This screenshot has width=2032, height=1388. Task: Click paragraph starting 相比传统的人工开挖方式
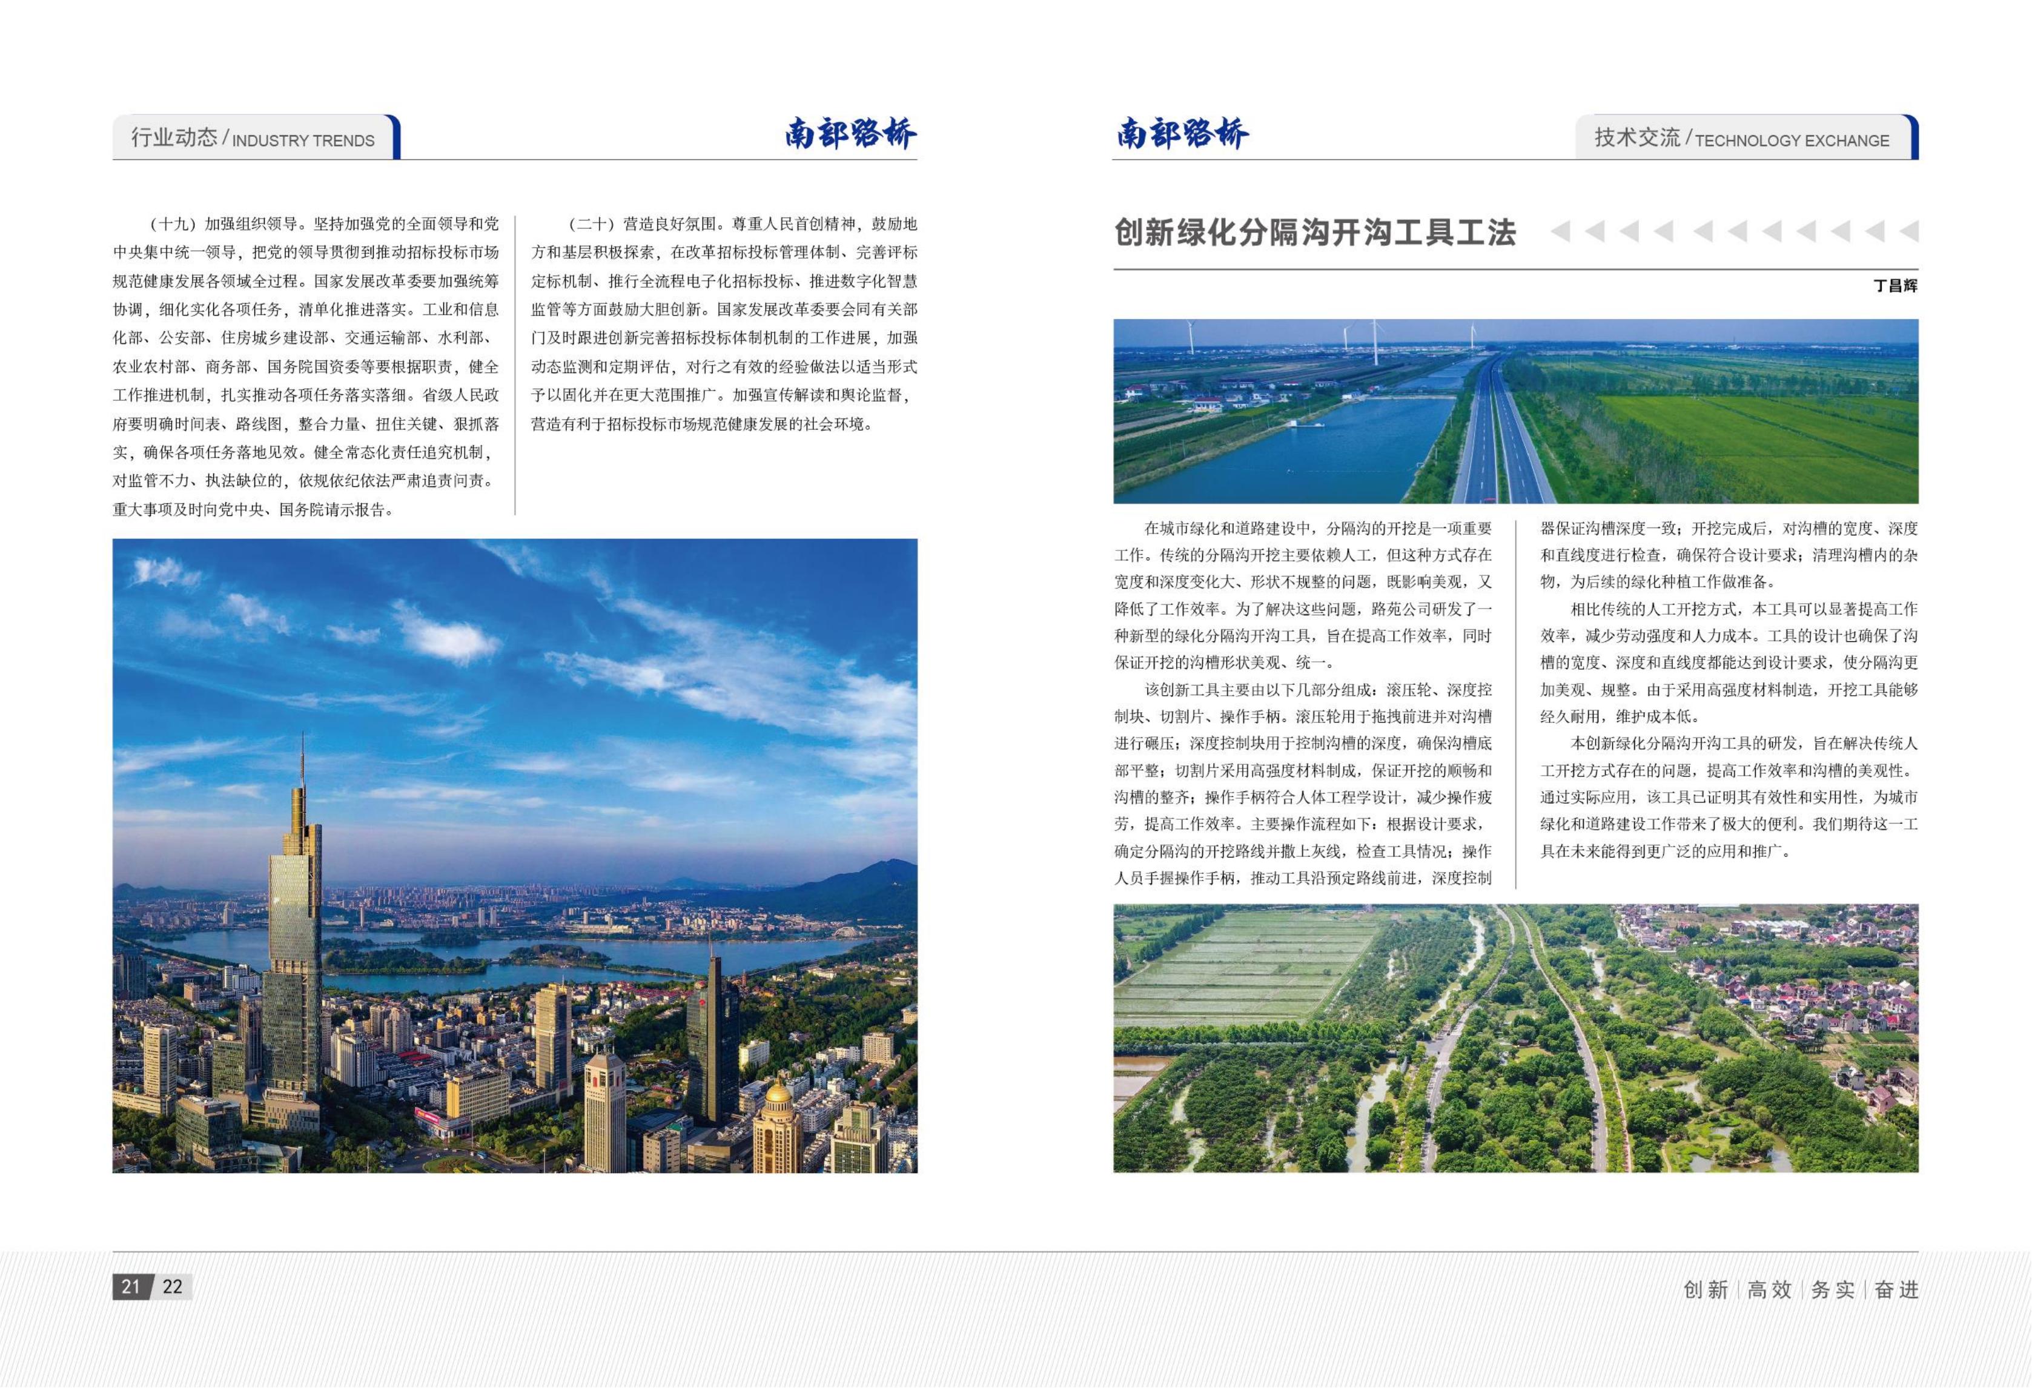pyautogui.click(x=1730, y=663)
